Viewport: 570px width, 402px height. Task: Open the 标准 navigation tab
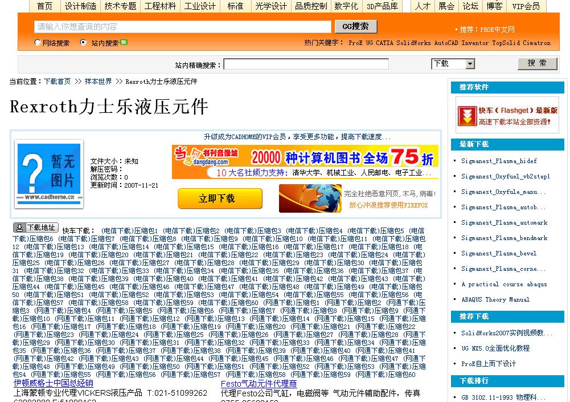click(x=235, y=6)
